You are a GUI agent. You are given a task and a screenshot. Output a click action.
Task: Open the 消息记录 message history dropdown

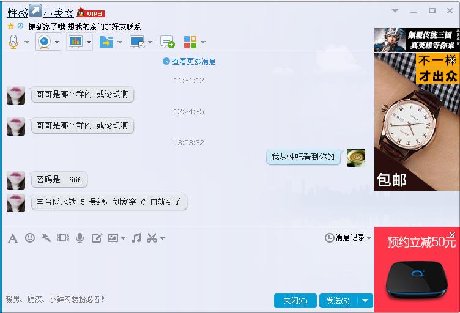tap(348, 238)
